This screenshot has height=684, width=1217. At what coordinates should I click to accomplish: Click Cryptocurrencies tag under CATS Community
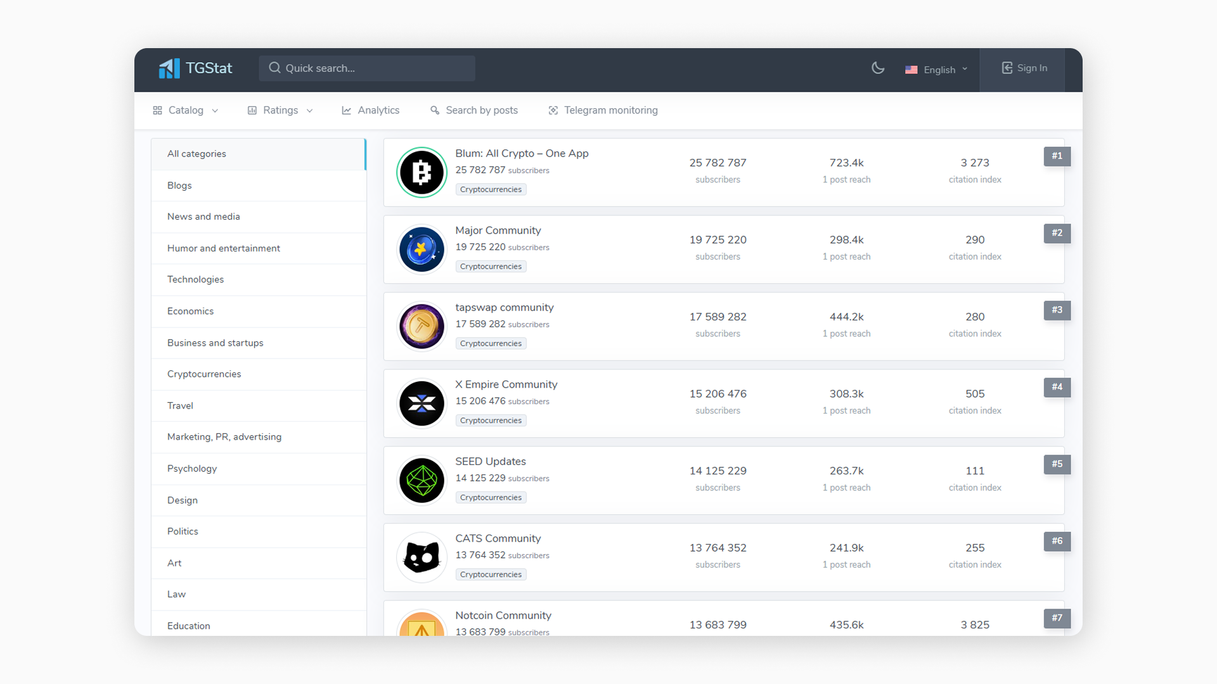pos(491,574)
